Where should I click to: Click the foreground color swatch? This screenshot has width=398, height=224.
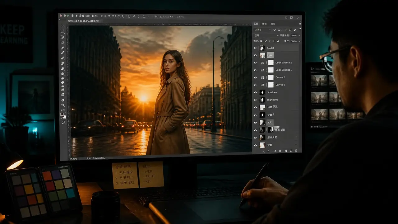pyautogui.click(x=62, y=114)
